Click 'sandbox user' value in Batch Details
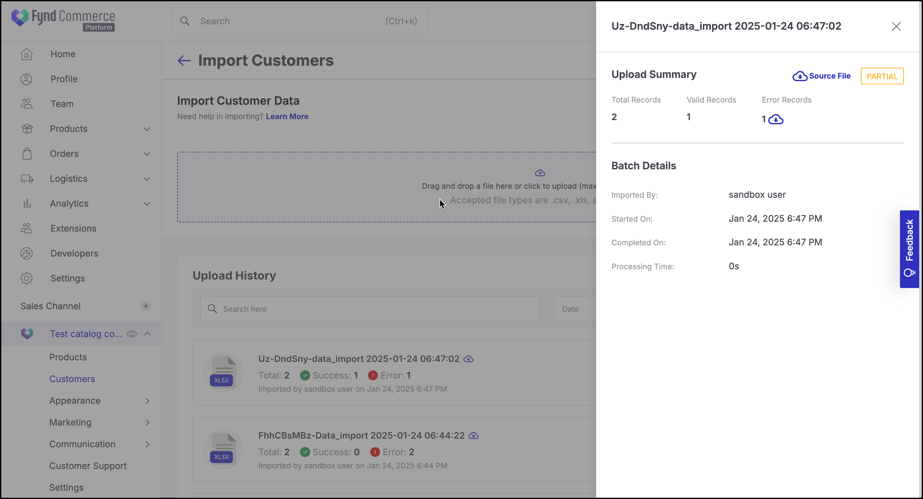923x499 pixels. pos(757,195)
